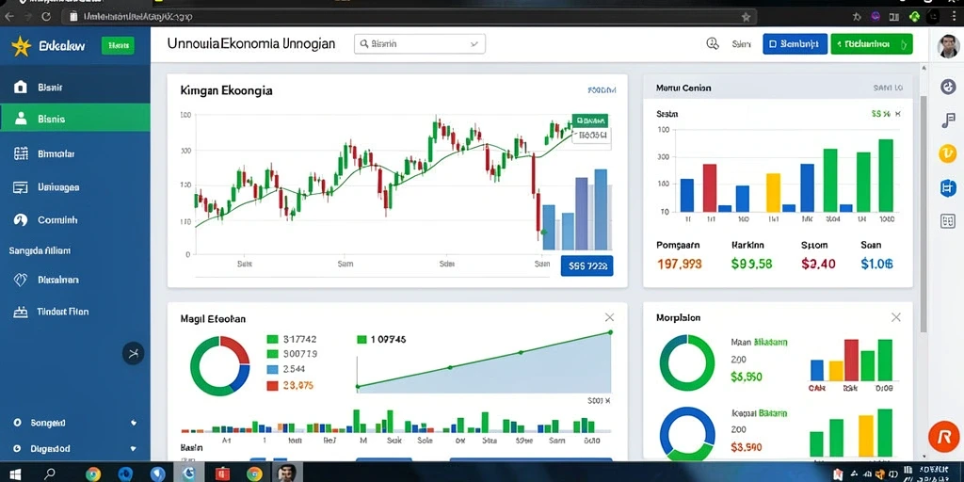Open the orange R floating button
This screenshot has width=964, height=482.
(x=943, y=436)
